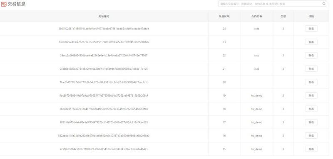Select transaction hash starting with b52670cecd

tap(104, 42)
